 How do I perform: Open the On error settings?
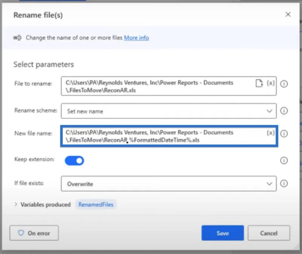click(x=34, y=233)
